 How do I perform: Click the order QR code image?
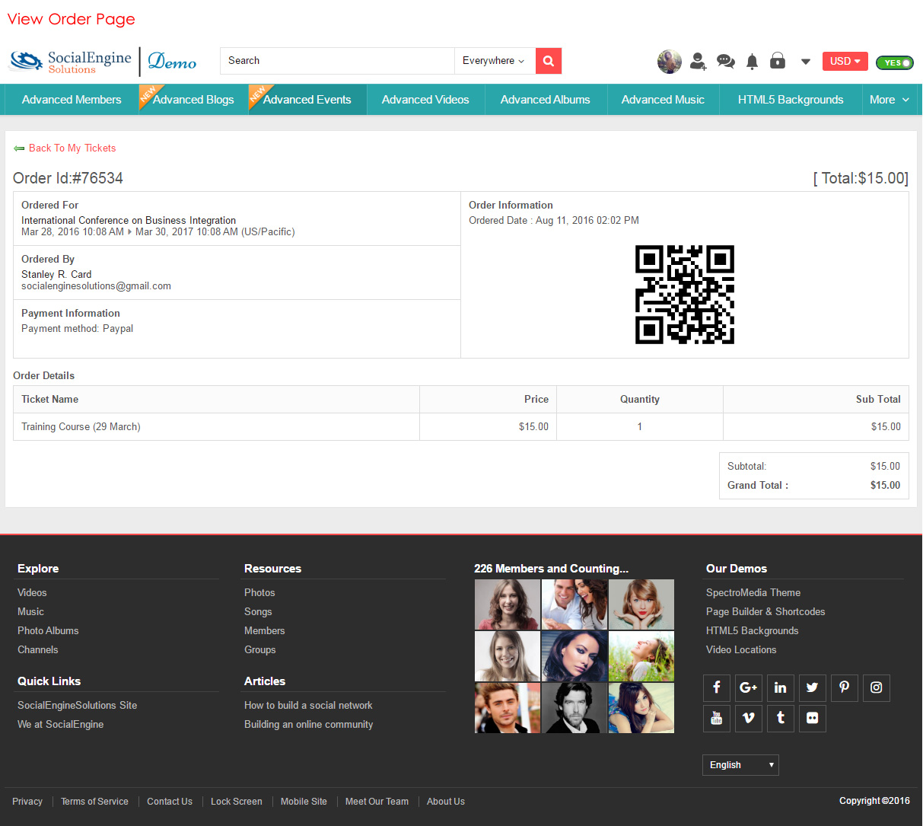684,295
